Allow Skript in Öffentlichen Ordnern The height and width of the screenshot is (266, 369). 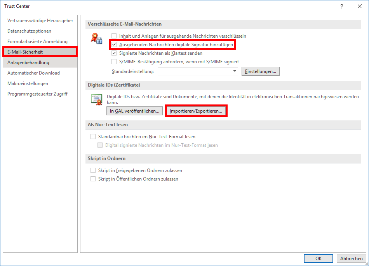pos(93,179)
